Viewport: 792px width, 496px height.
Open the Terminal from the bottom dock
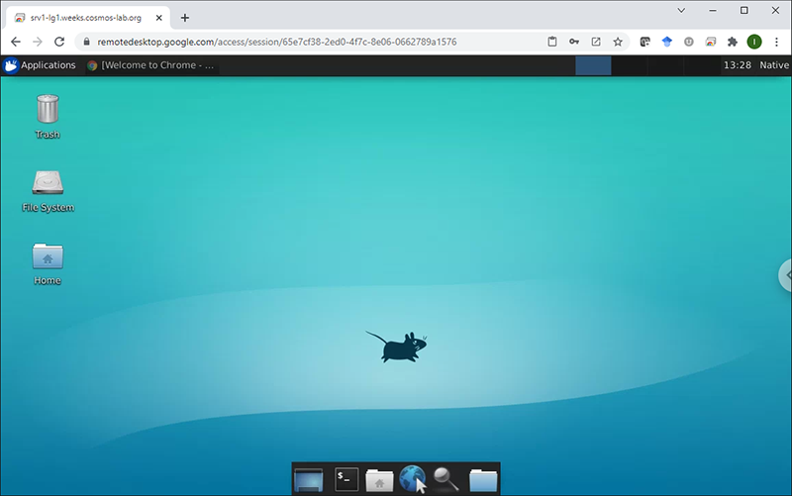(x=346, y=480)
